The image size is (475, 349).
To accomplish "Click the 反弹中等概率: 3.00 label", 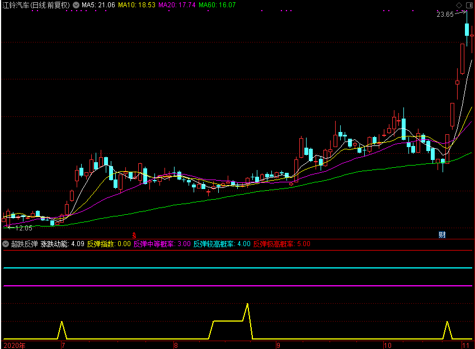I will coord(162,244).
